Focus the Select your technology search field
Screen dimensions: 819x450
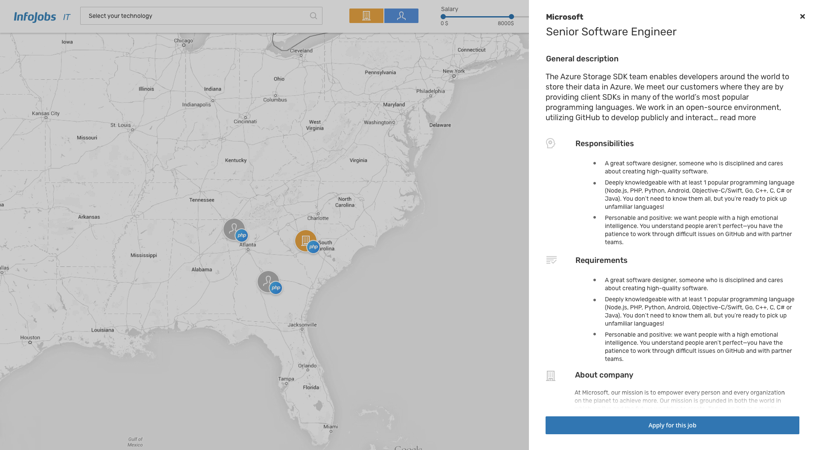click(201, 16)
